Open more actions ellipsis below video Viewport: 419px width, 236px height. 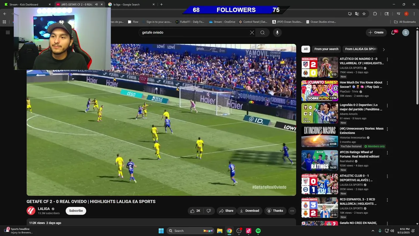pos(292,211)
